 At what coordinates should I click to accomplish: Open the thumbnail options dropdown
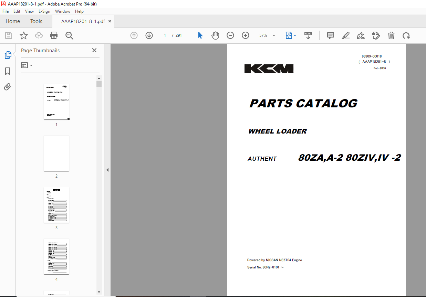click(x=27, y=65)
